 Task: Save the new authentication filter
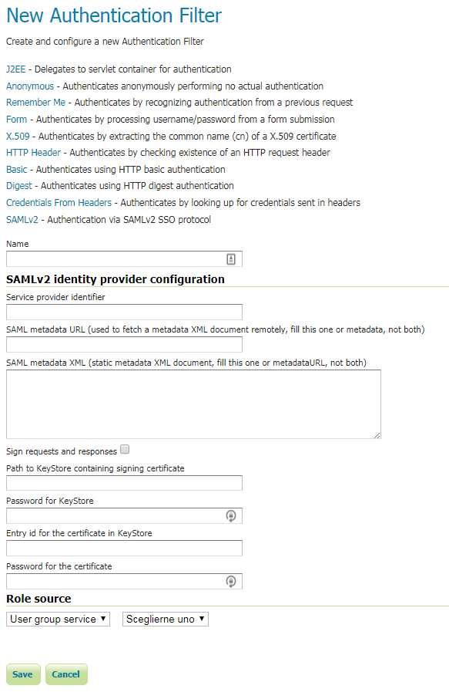23,674
